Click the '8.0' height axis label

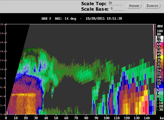pos(3,78)
